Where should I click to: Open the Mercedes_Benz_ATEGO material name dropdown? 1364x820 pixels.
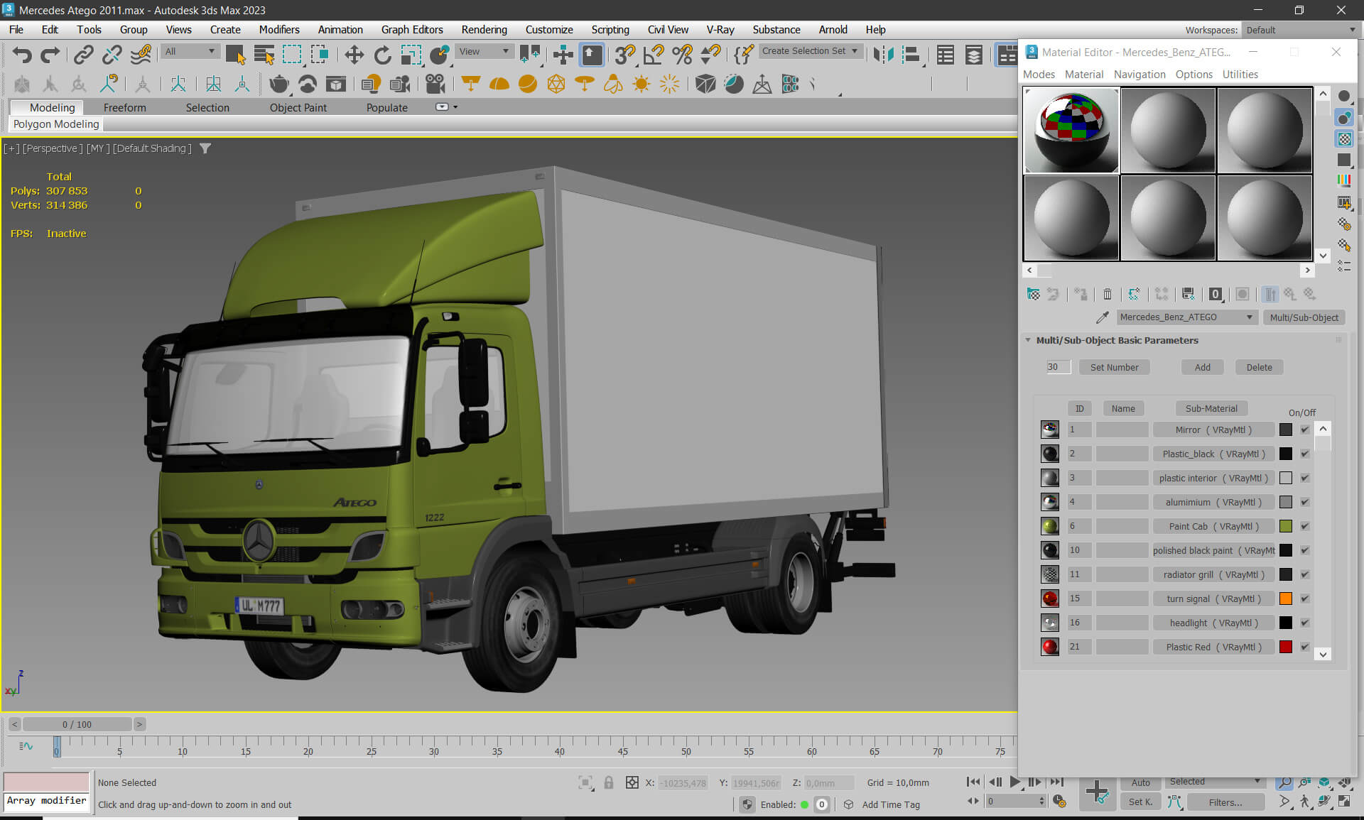click(1186, 317)
